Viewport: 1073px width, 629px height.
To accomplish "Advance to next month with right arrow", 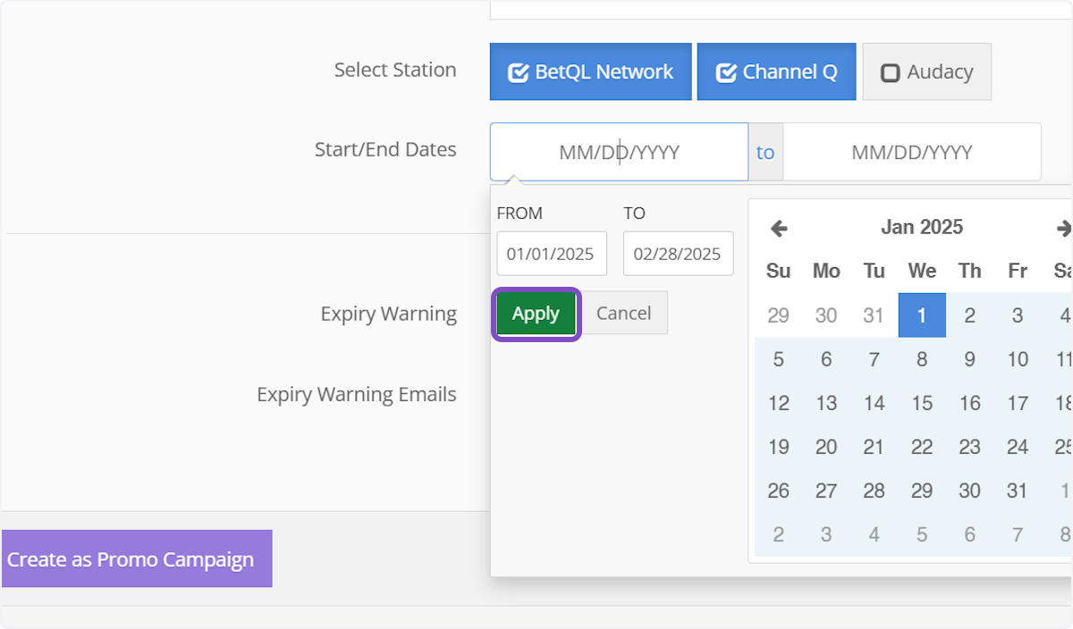I will [1063, 229].
